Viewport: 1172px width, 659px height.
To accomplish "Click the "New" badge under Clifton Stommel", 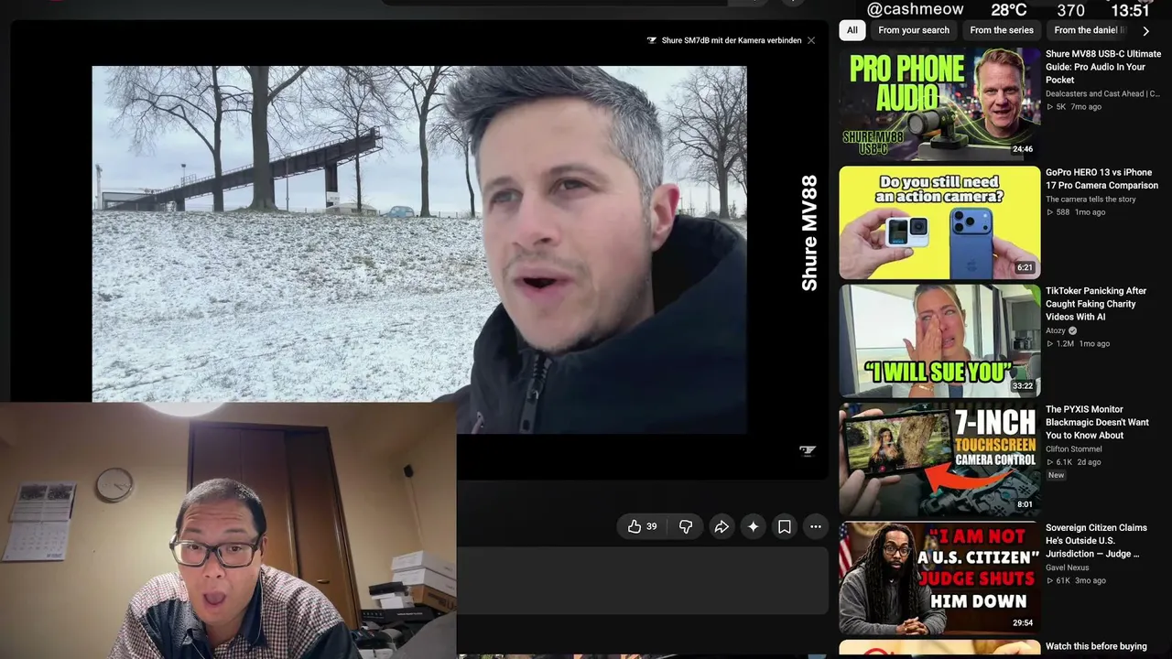I will (1057, 476).
